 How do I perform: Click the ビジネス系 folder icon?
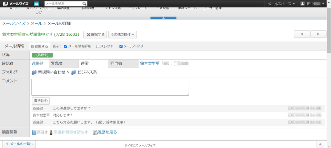[73, 72]
